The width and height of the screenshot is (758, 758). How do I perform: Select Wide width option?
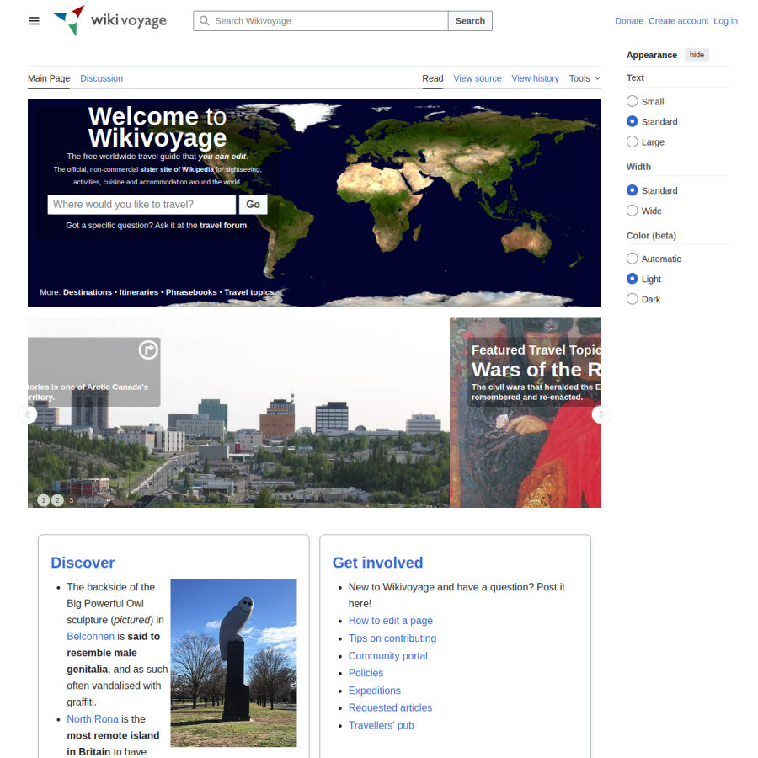[x=632, y=211]
